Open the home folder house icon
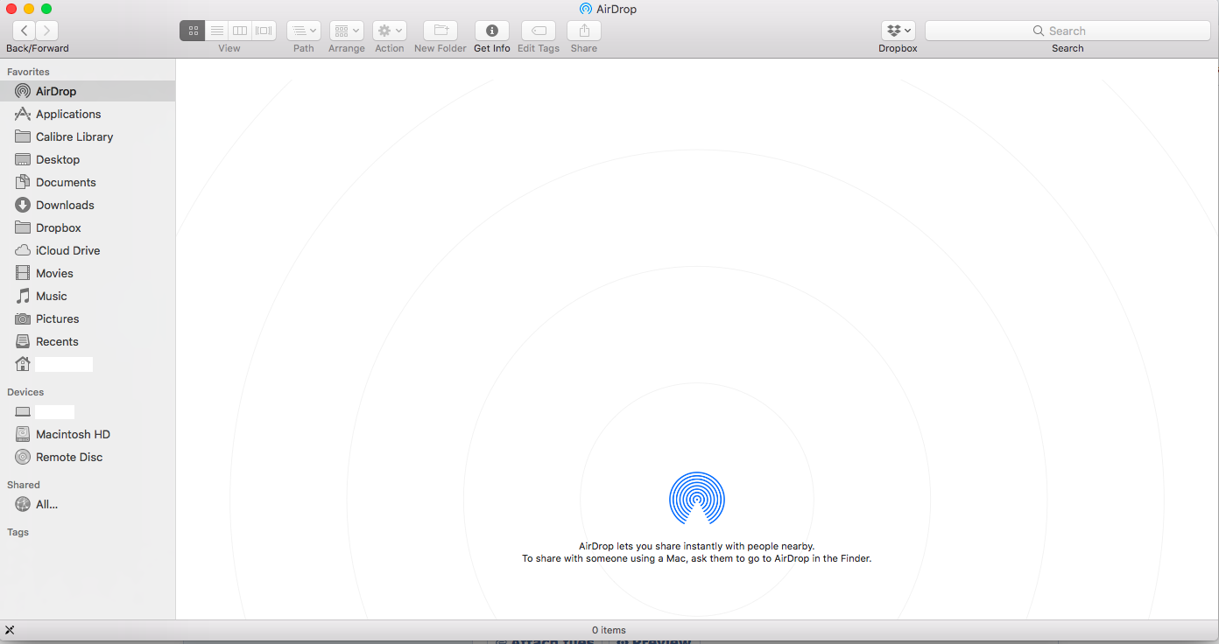1219x644 pixels. click(23, 364)
